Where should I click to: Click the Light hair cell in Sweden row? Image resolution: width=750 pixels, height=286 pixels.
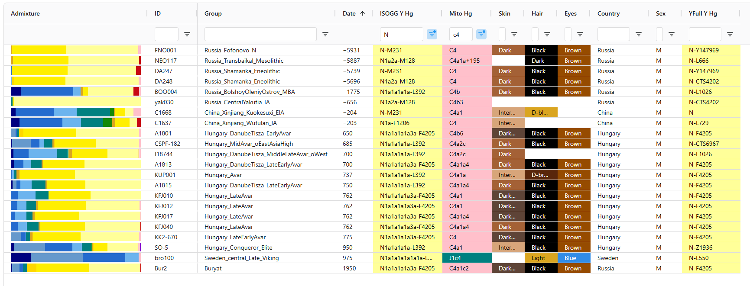[541, 258]
